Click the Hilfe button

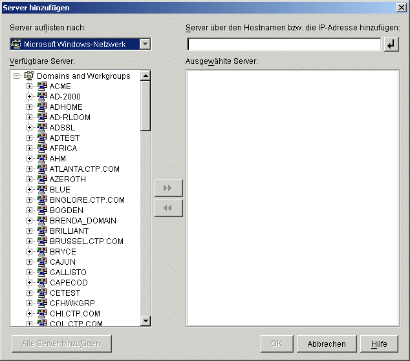click(379, 344)
